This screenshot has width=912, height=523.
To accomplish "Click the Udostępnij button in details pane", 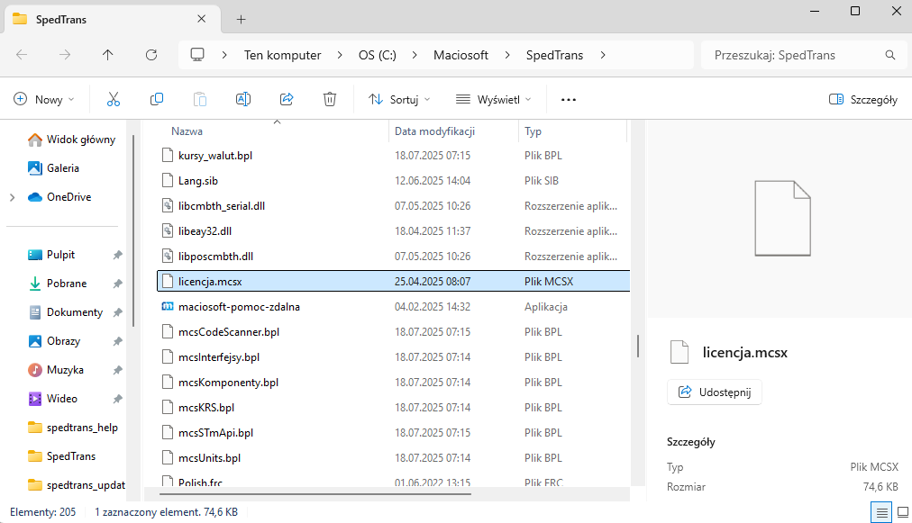I will point(715,392).
